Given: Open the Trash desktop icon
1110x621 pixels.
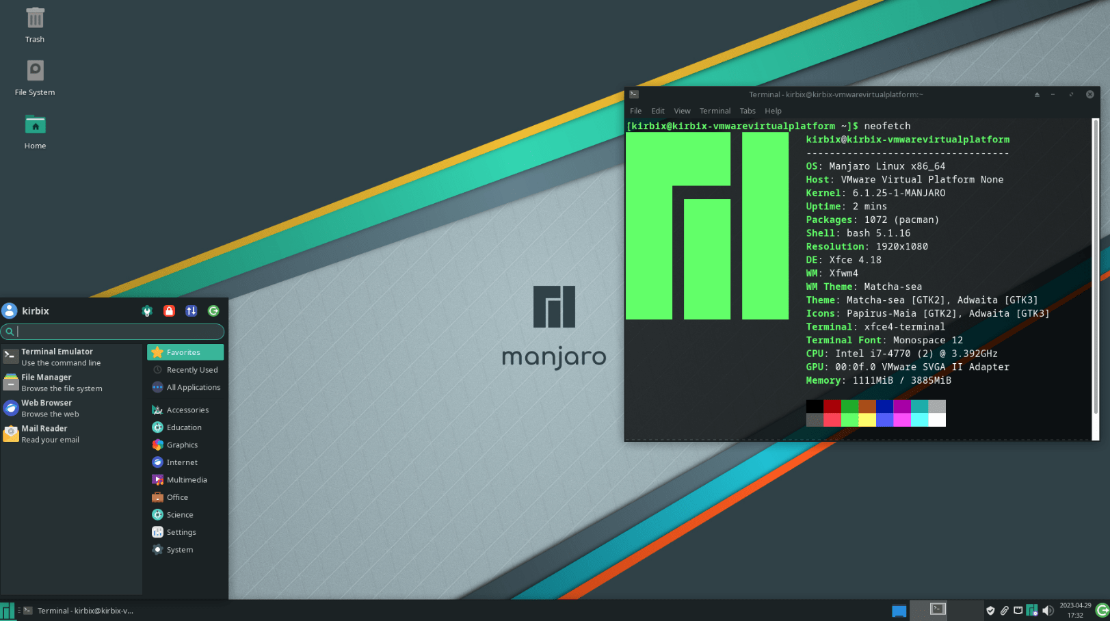Looking at the screenshot, I should tap(35, 25).
